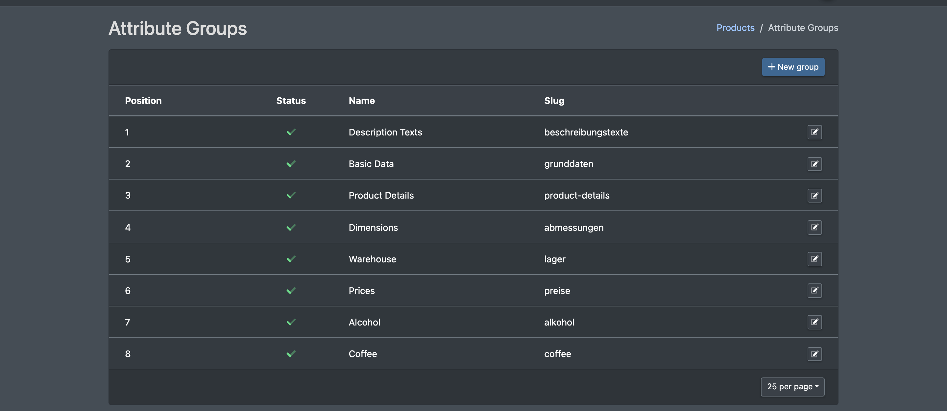
Task: Click the lager slug
Action: click(x=554, y=259)
